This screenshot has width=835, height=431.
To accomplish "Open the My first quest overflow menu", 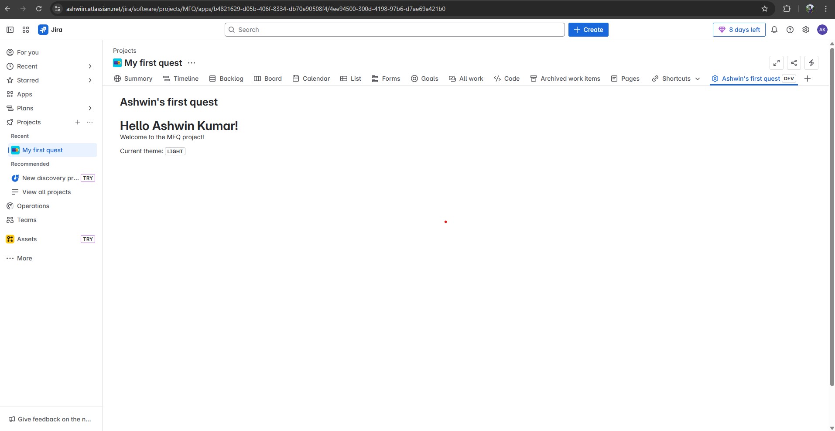I will tap(192, 63).
